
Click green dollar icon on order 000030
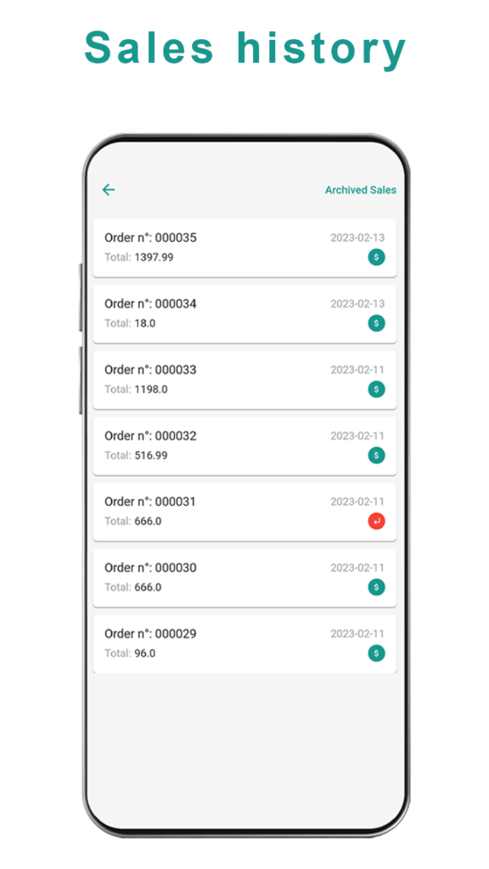click(x=376, y=587)
